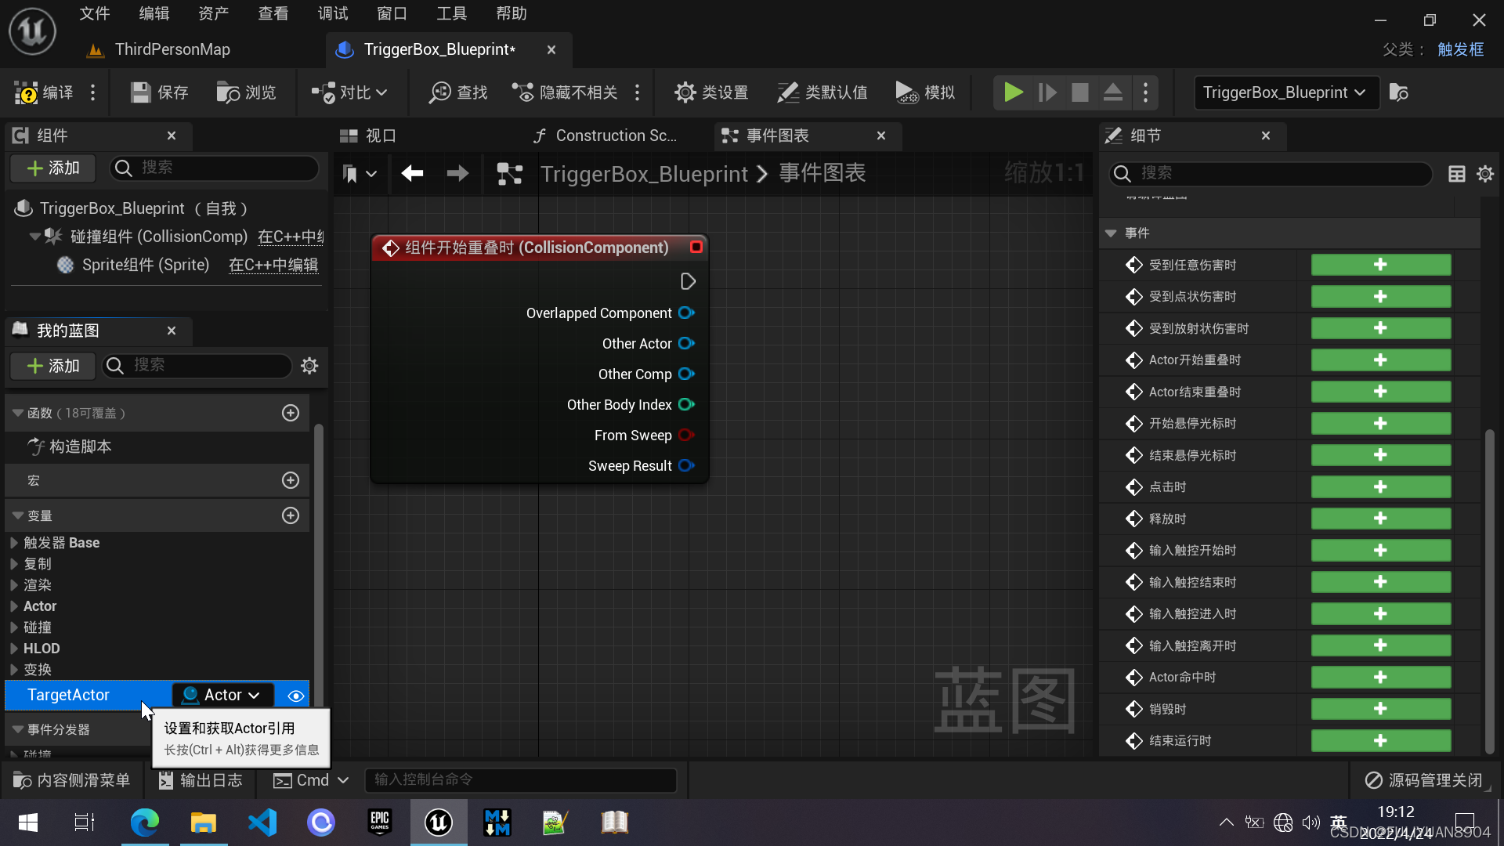
Task: Save the blueprint with the Save icon
Action: tap(141, 92)
